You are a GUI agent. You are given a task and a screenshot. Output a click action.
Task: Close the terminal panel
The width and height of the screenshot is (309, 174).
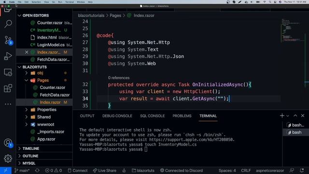(x=303, y=116)
